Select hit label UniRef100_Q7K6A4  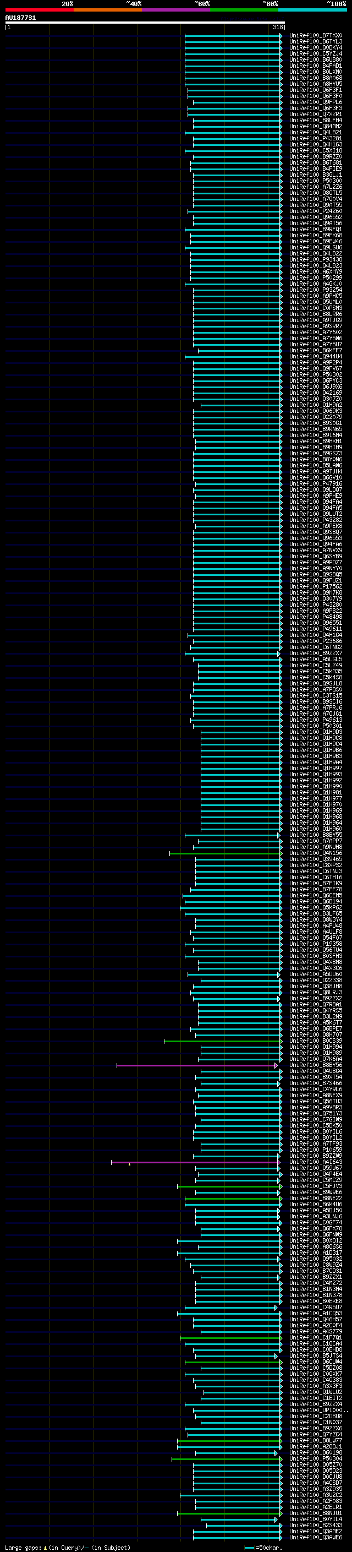pyautogui.click(x=315, y=1059)
